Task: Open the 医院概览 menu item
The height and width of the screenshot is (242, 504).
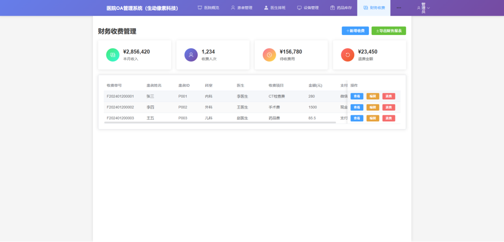Action: [209, 8]
